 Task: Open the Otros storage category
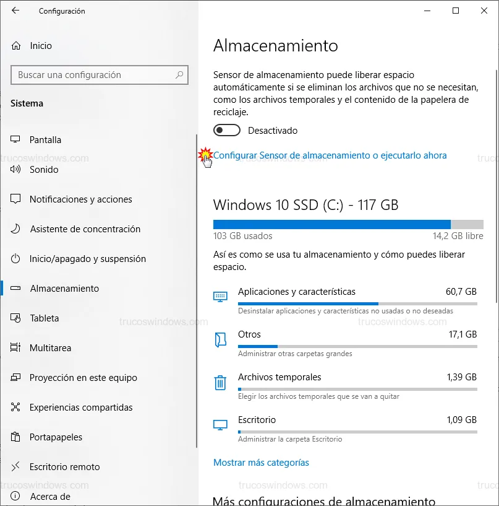pos(250,334)
